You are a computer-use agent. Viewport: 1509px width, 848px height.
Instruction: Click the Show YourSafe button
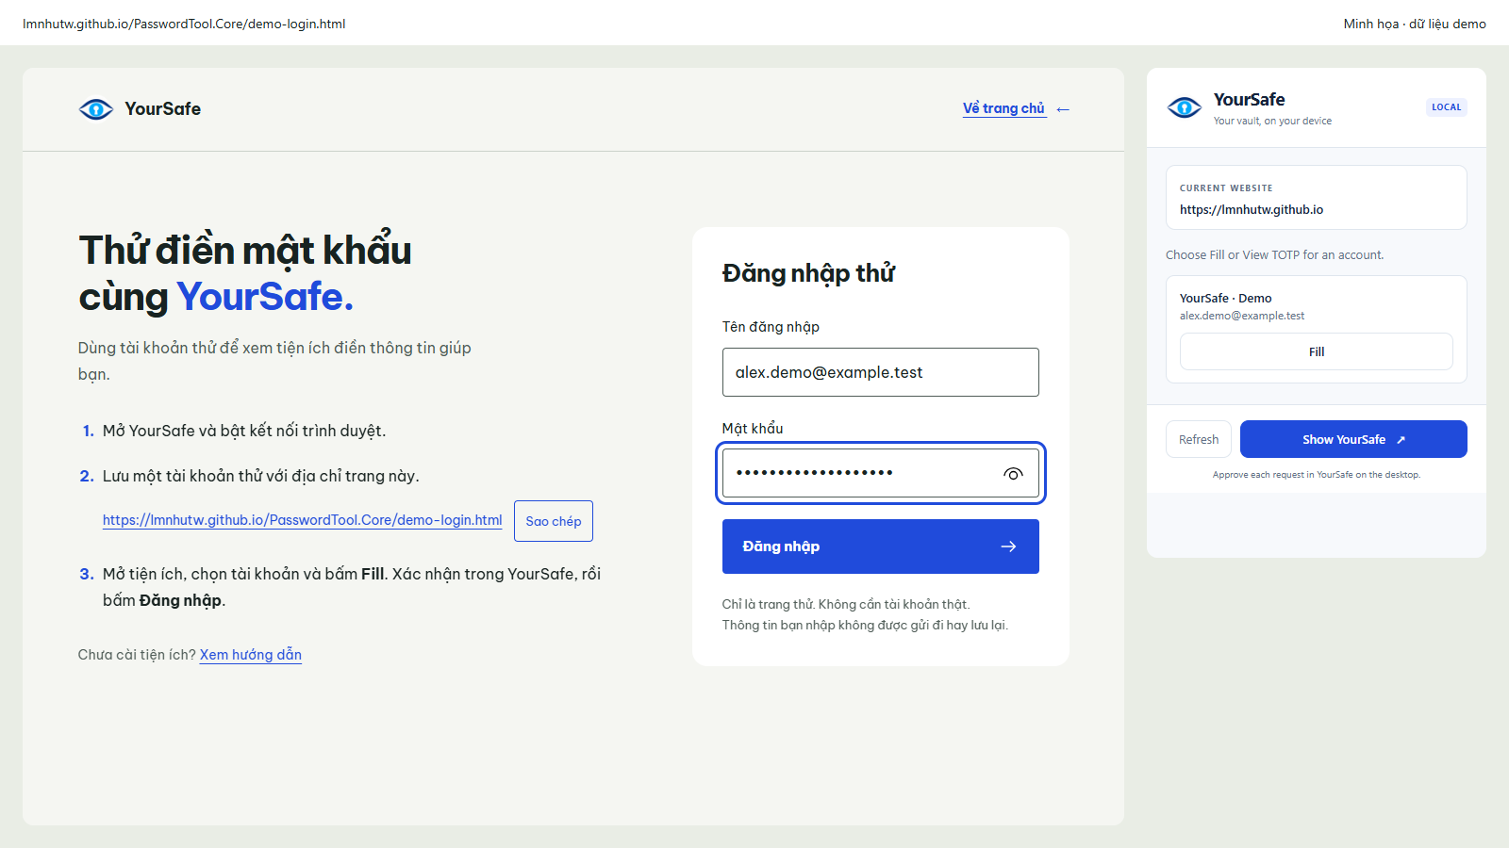pyautogui.click(x=1353, y=439)
